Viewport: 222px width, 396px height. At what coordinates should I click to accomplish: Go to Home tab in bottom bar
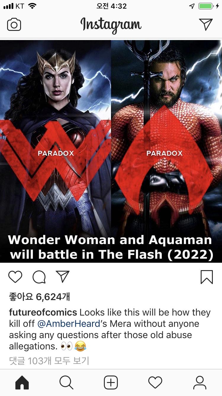22,382
